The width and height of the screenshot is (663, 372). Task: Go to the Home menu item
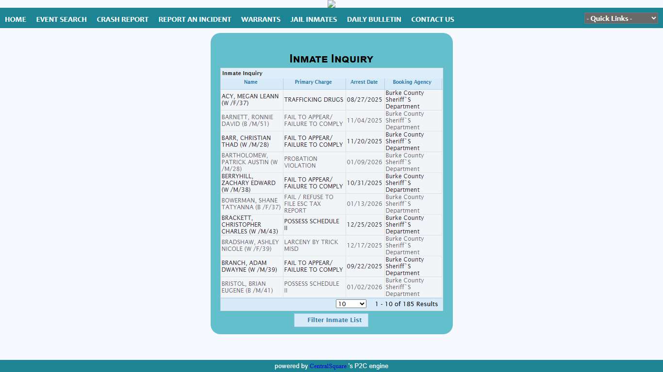coord(16,19)
